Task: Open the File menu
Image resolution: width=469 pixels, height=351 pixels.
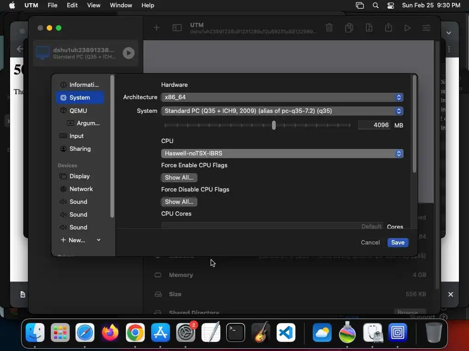Action: coord(52,5)
